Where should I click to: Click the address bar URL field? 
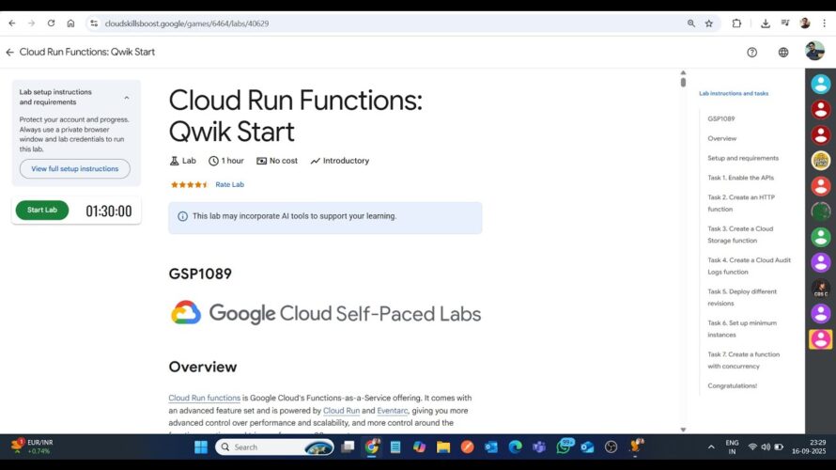(x=376, y=23)
